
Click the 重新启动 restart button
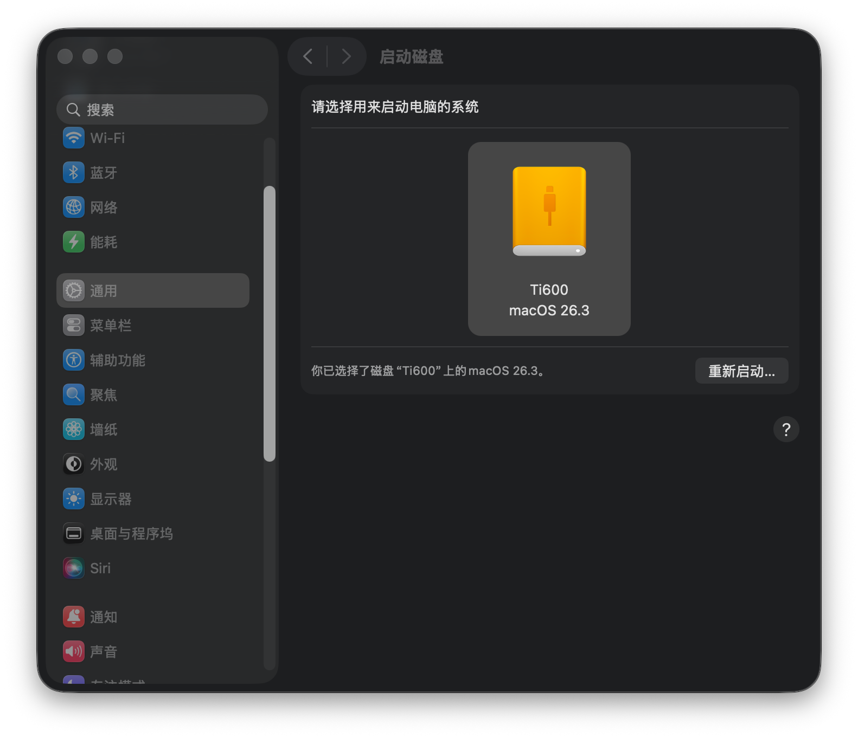741,371
